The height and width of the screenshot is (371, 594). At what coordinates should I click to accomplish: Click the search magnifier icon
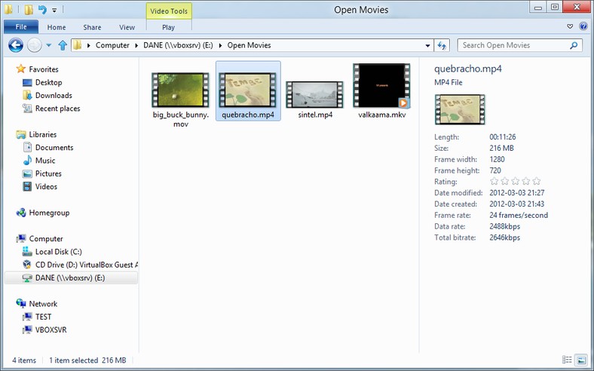(574, 45)
